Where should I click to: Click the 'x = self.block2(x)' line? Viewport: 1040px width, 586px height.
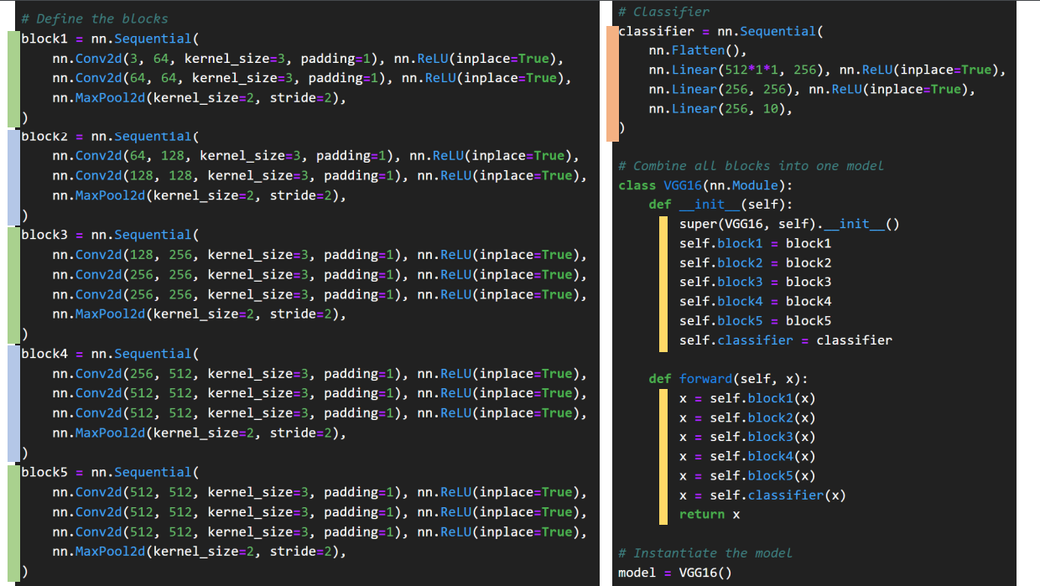(747, 417)
